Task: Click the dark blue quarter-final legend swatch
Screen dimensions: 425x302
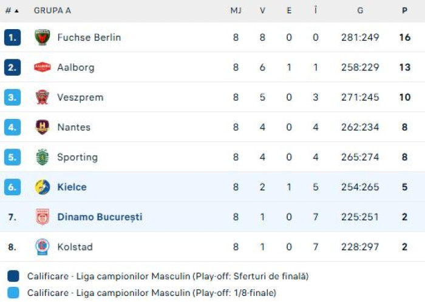Action: (x=13, y=277)
